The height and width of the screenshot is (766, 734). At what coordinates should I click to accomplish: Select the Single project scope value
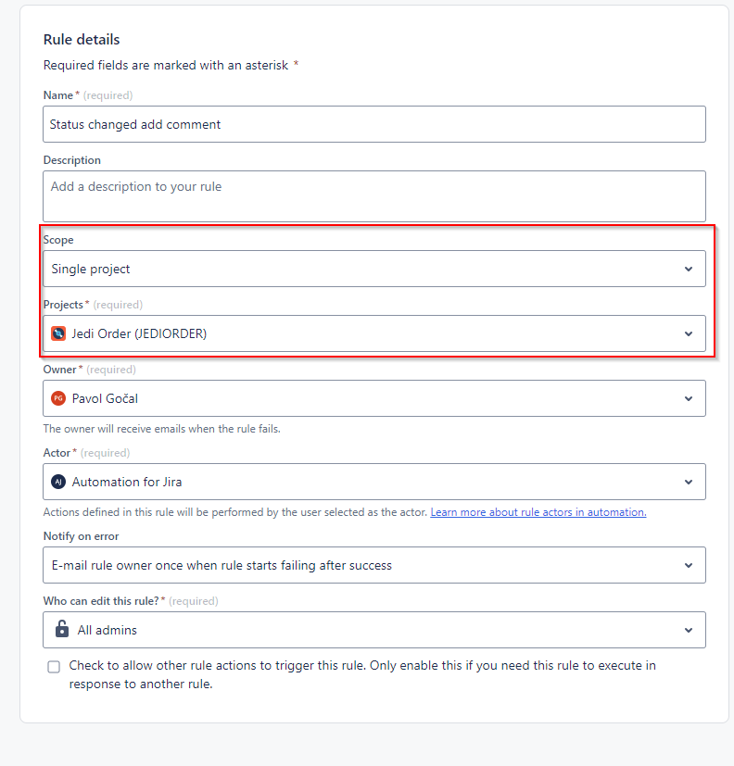coord(90,269)
